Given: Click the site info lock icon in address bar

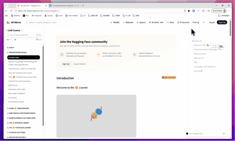Looking at the screenshot, I should [x=16, y=11].
